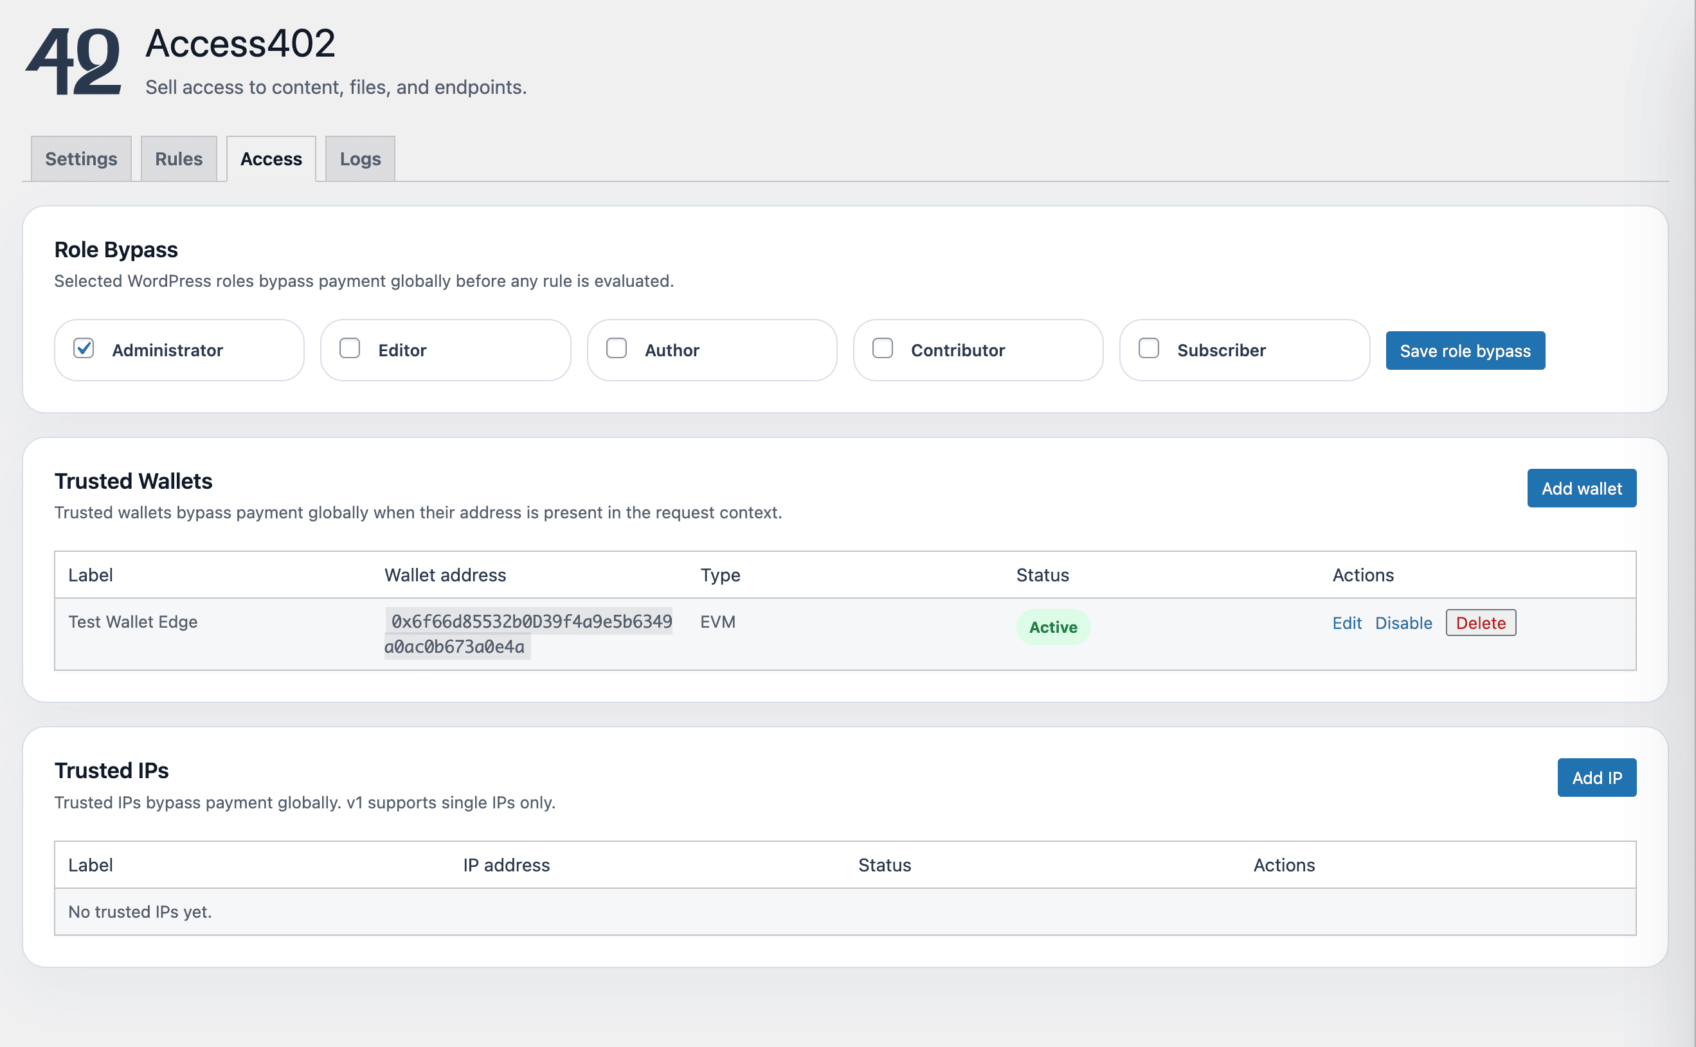The height and width of the screenshot is (1047, 1696).
Task: Click the Add wallet button
Action: point(1582,488)
